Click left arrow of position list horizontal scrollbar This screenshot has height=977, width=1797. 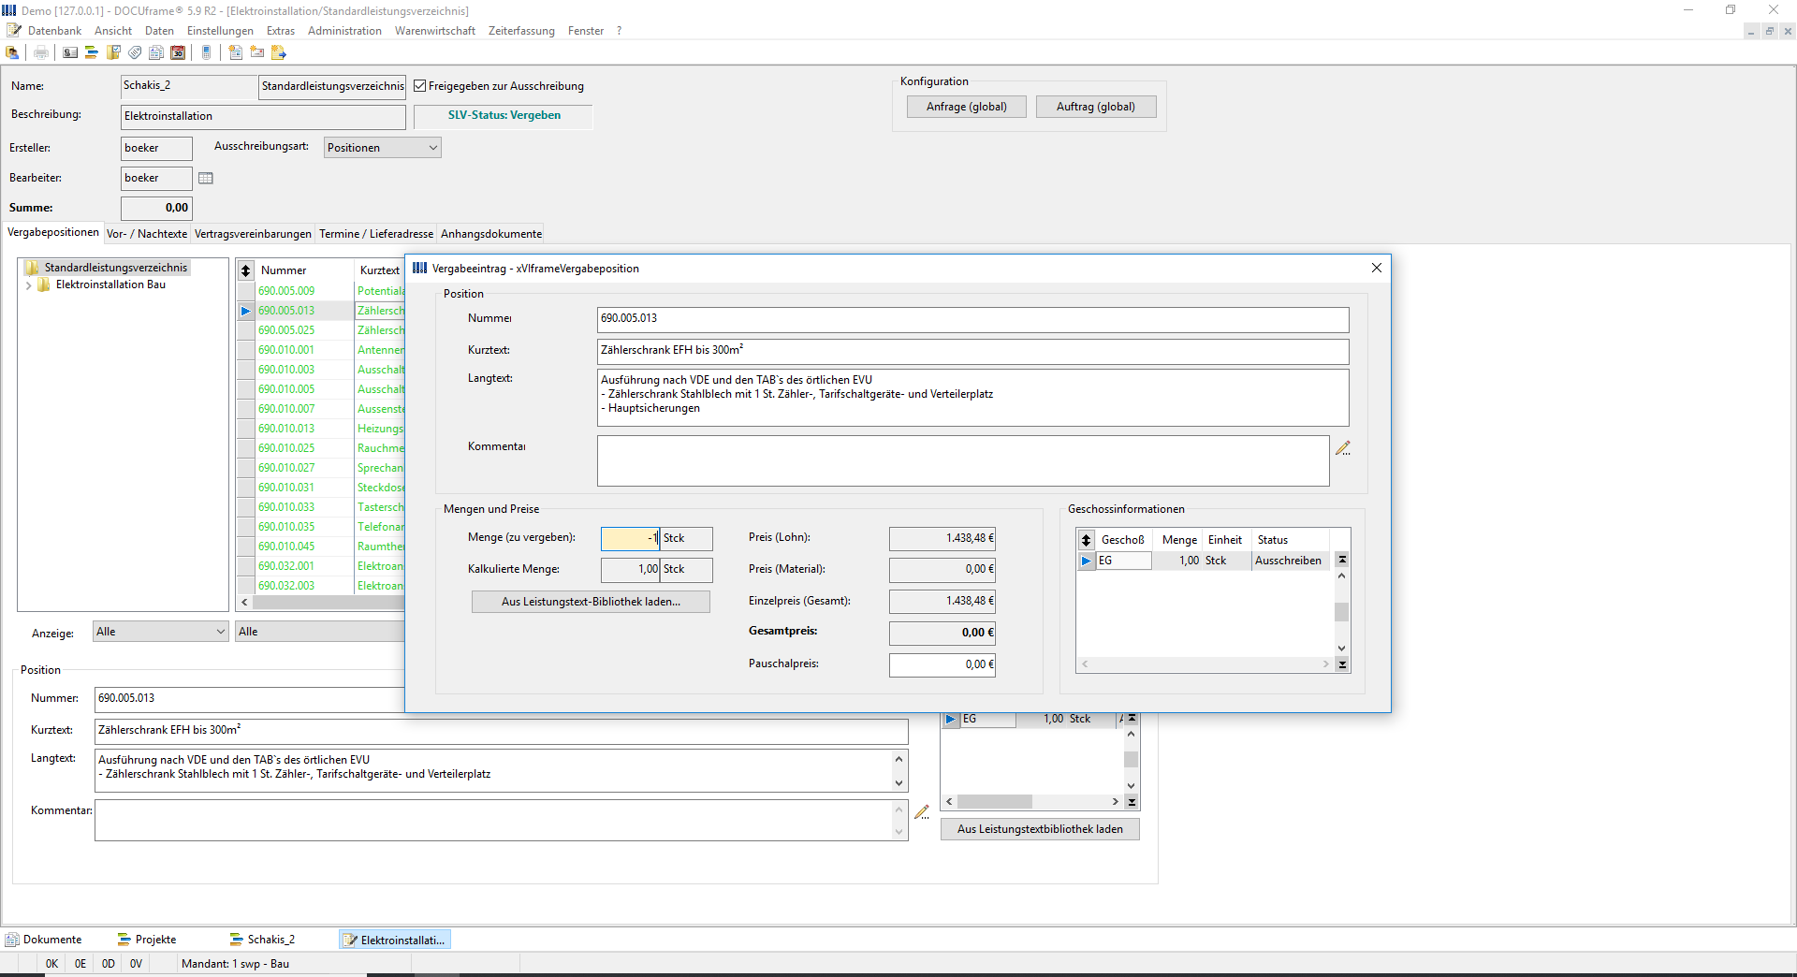[244, 603]
